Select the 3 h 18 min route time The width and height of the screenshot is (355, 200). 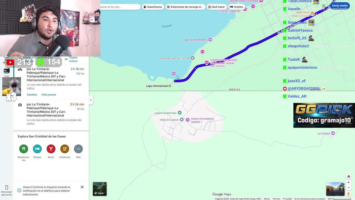click(77, 69)
